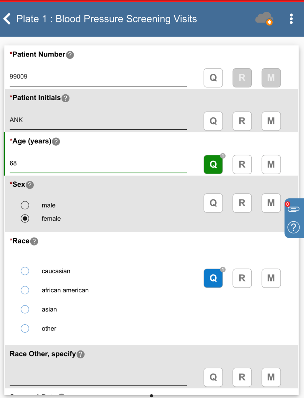304x398 pixels.
Task: Show help for Race Other, specify
Action: click(80, 354)
